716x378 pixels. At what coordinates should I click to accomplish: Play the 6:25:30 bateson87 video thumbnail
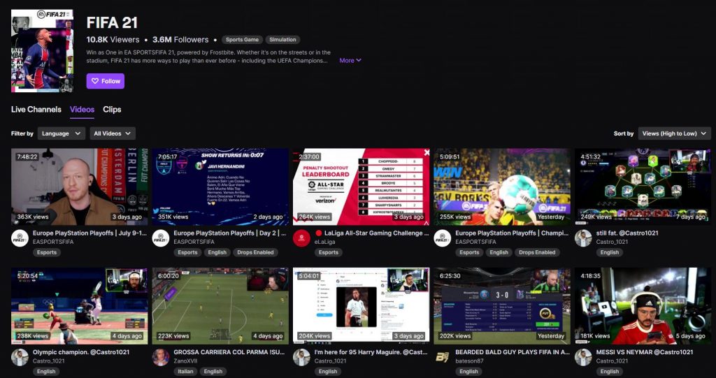(x=502, y=306)
